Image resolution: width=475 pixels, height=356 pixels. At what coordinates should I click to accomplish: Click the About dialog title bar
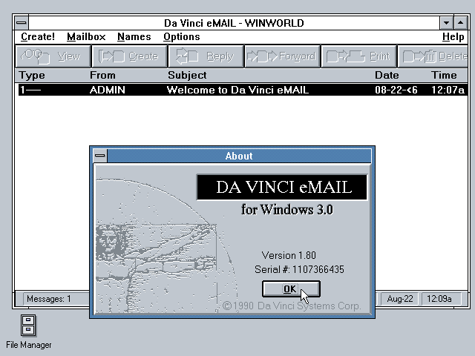[x=239, y=156]
